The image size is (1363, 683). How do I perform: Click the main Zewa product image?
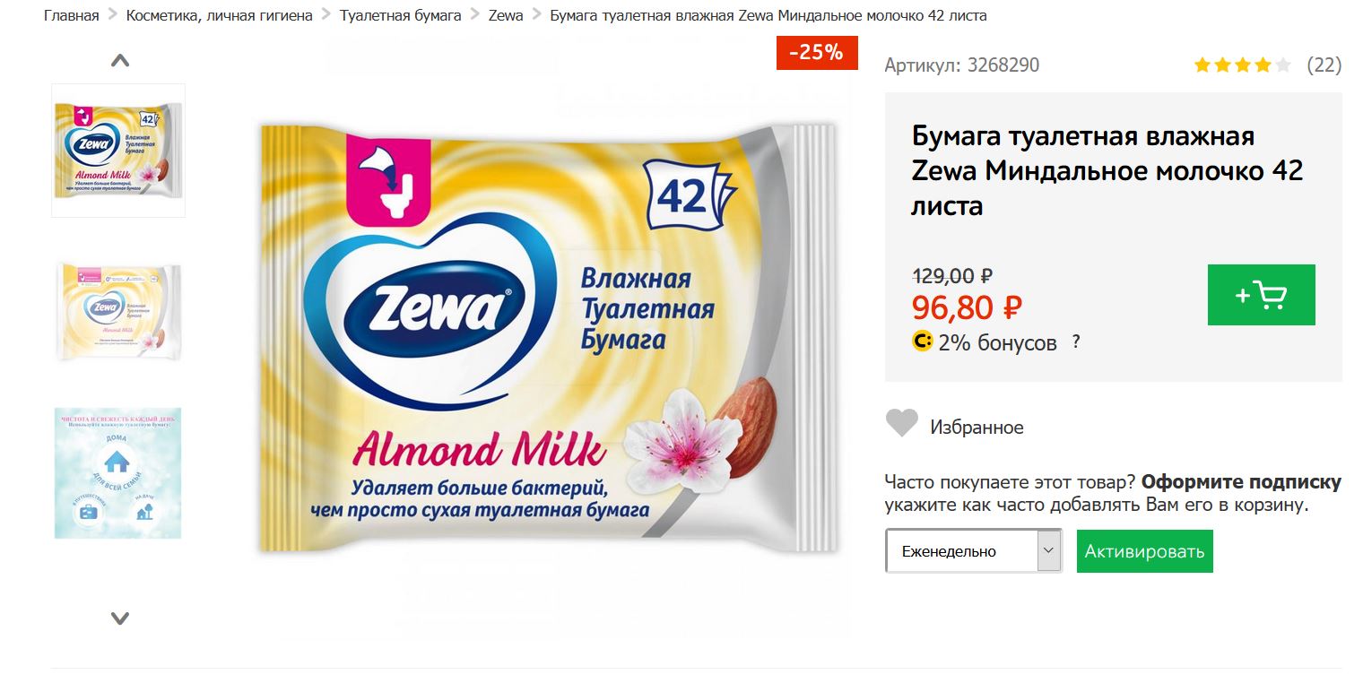[547, 341]
